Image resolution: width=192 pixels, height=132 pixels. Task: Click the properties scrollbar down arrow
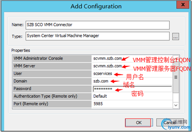[x=176, y=105]
